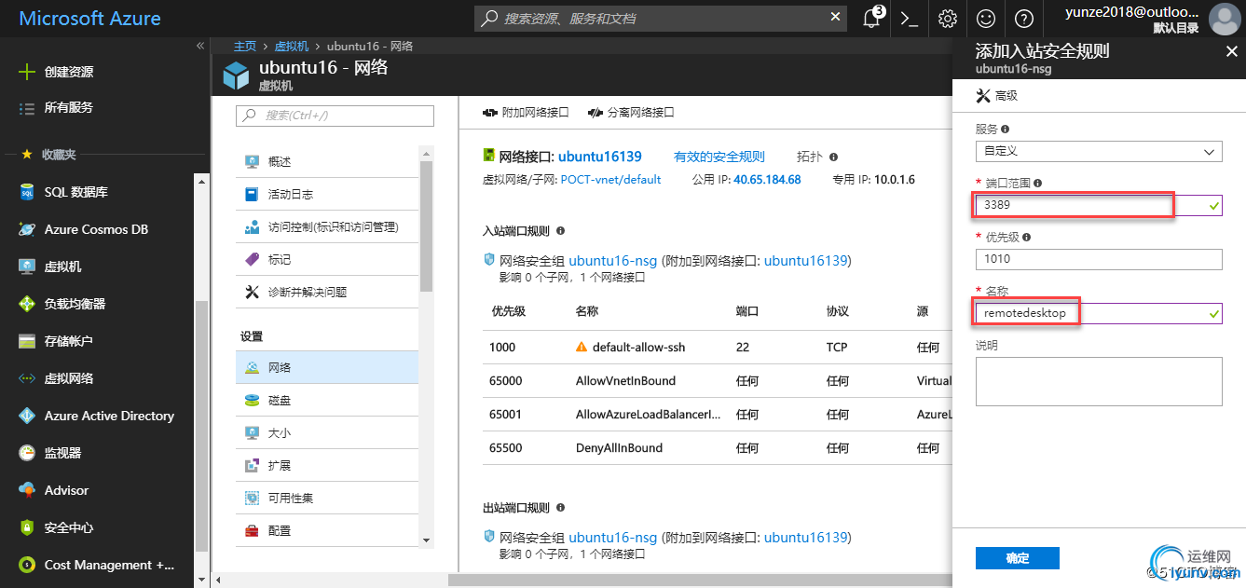Screen dimensions: 1246x588
Task: Click the 优先级 field with 1010
Action: (x=1099, y=259)
